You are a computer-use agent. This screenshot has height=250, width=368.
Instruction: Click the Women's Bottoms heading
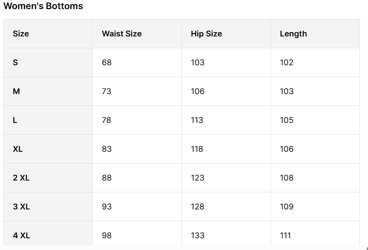point(43,6)
